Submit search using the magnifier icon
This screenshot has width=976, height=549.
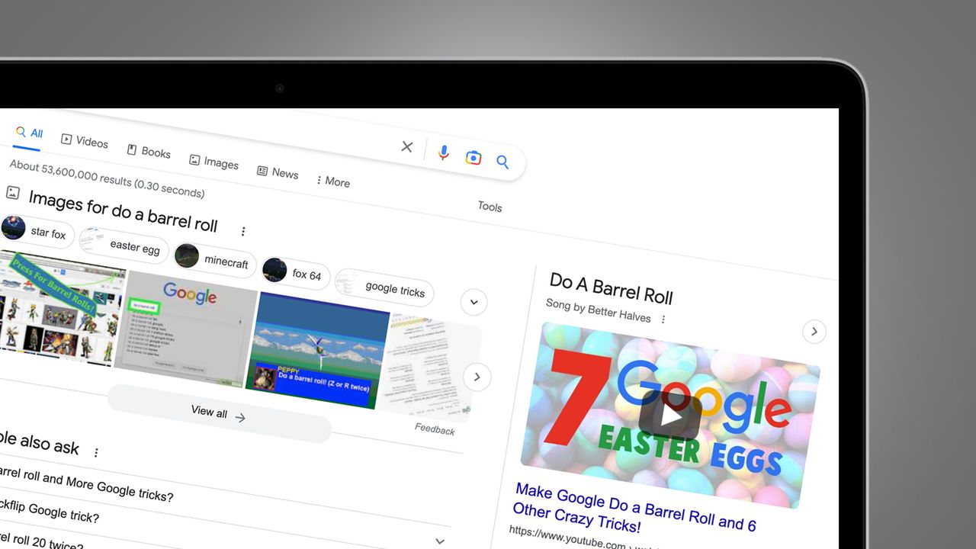[x=502, y=162]
